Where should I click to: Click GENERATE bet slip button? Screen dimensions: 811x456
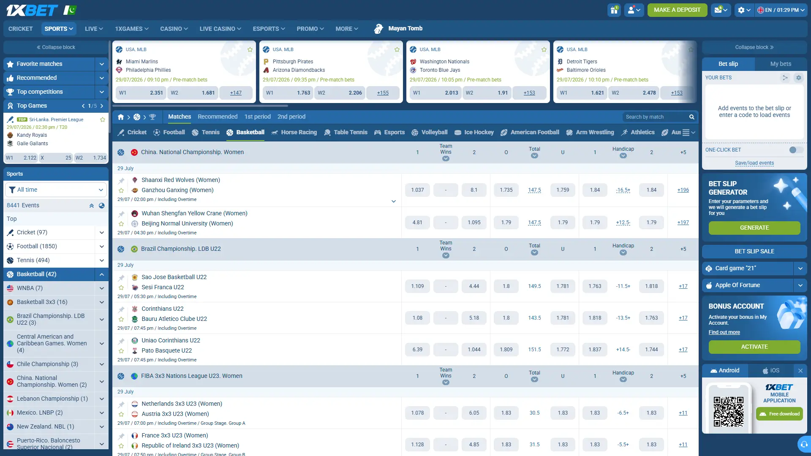pyautogui.click(x=754, y=228)
